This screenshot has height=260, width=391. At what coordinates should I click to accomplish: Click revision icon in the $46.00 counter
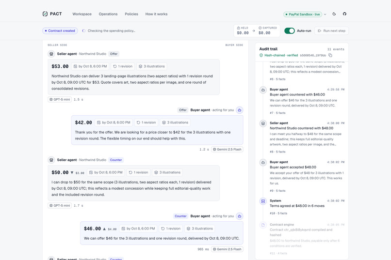click(163, 229)
